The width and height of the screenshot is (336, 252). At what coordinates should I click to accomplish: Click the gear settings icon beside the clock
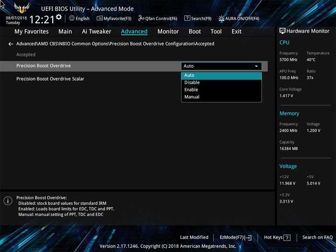59,17
